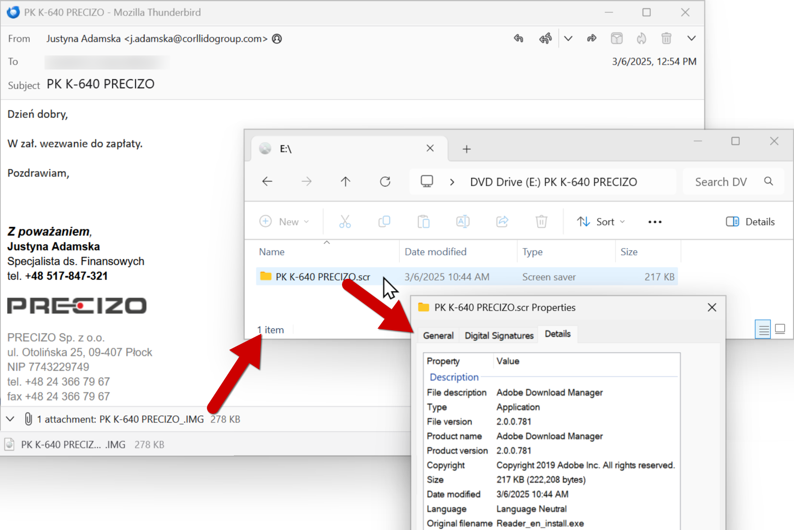The image size is (794, 530).
Task: Click the Forward icon in Thunderbird
Action: point(592,39)
